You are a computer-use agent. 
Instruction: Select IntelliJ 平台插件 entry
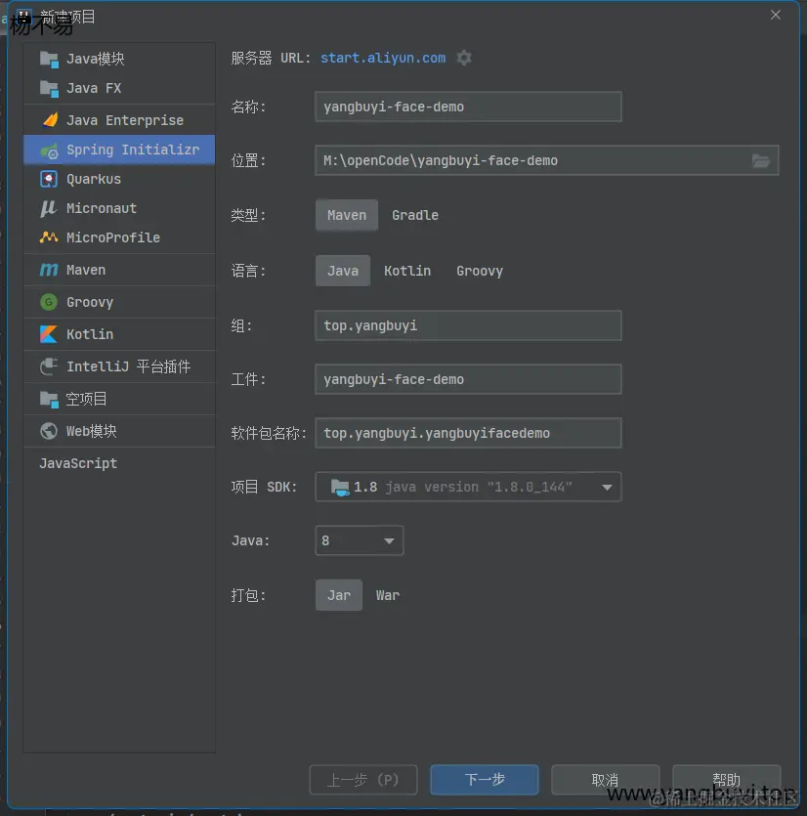point(119,366)
